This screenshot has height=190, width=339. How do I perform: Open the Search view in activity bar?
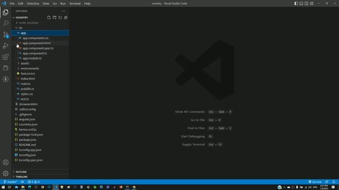point(6,23)
